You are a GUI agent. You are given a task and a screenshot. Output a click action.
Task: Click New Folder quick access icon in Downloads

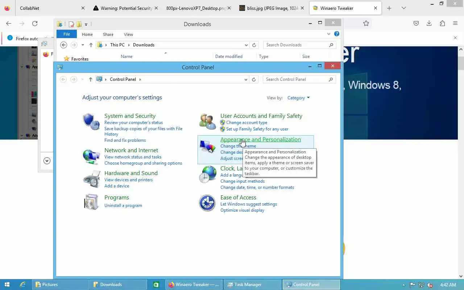(x=79, y=24)
